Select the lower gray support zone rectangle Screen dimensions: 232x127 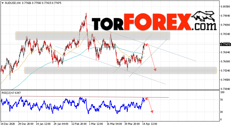click(120, 70)
